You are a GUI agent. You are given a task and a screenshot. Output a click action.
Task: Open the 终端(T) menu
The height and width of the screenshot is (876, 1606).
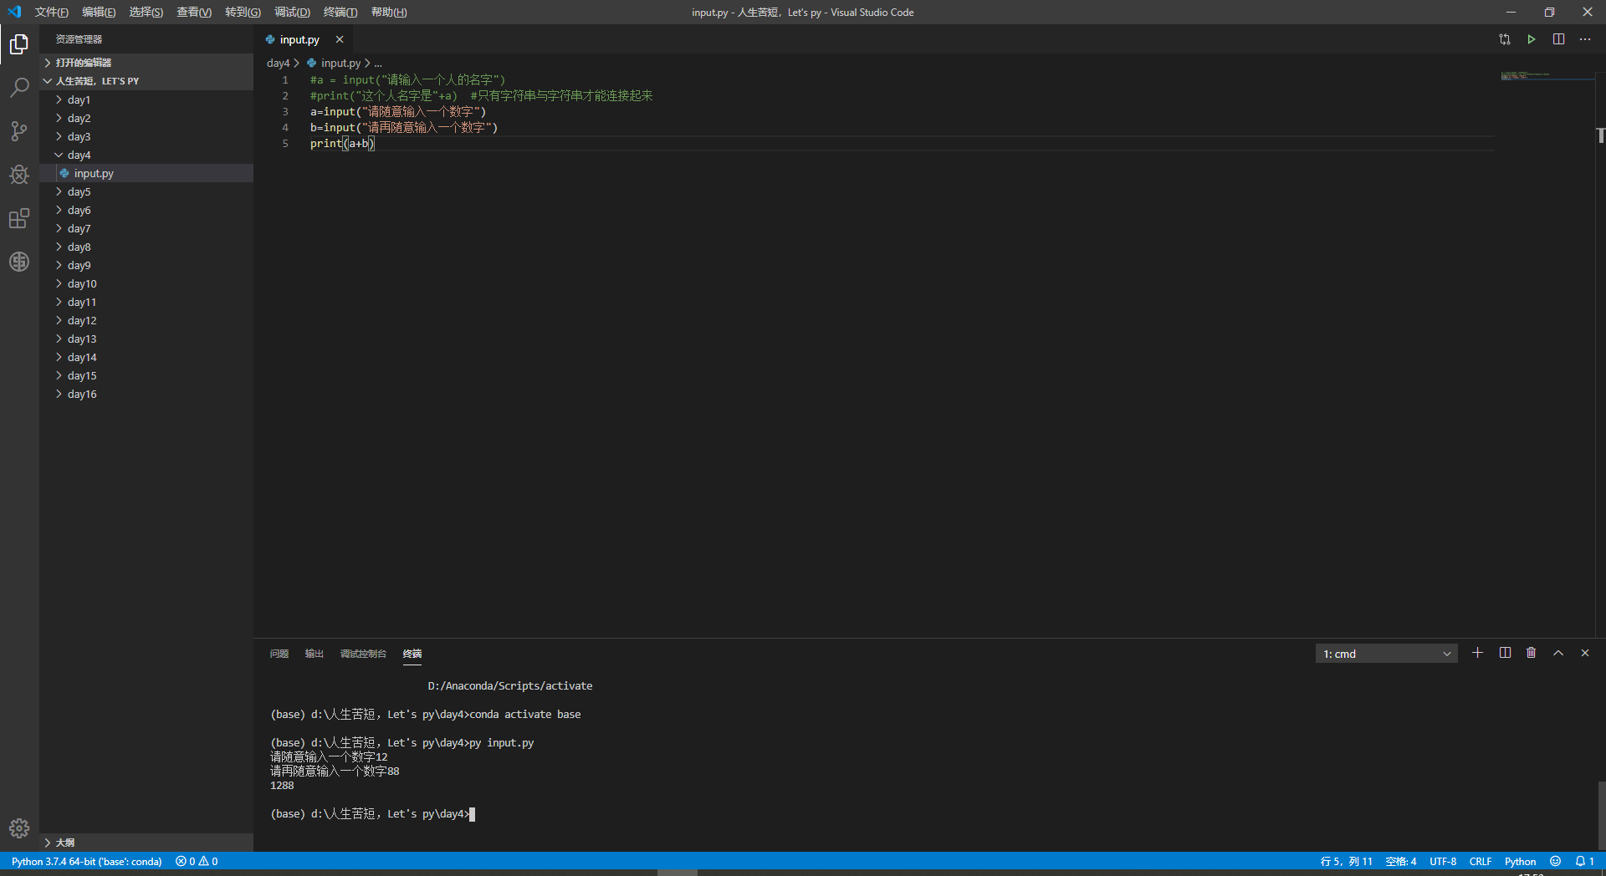[340, 12]
